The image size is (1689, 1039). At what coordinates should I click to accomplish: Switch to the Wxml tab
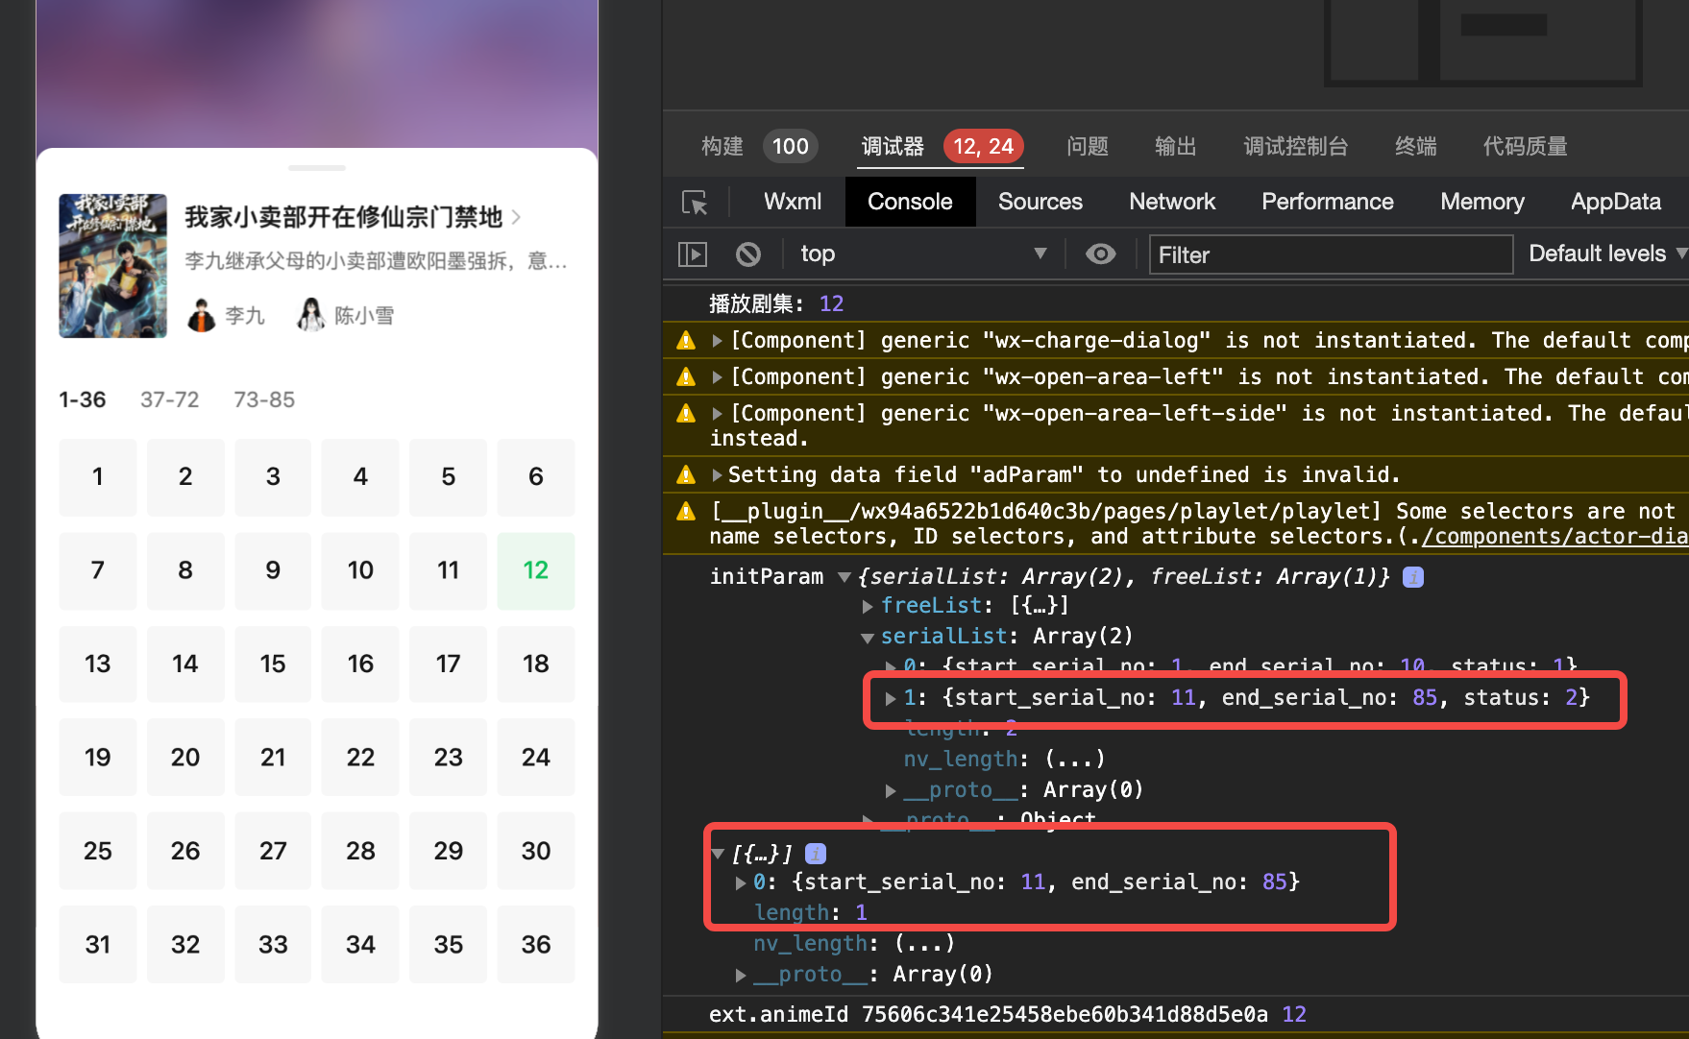793,202
